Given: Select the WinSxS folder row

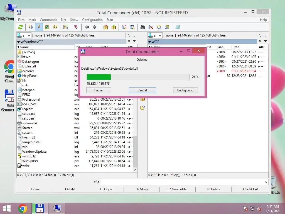Looking at the screenshot, I should tap(47, 52).
